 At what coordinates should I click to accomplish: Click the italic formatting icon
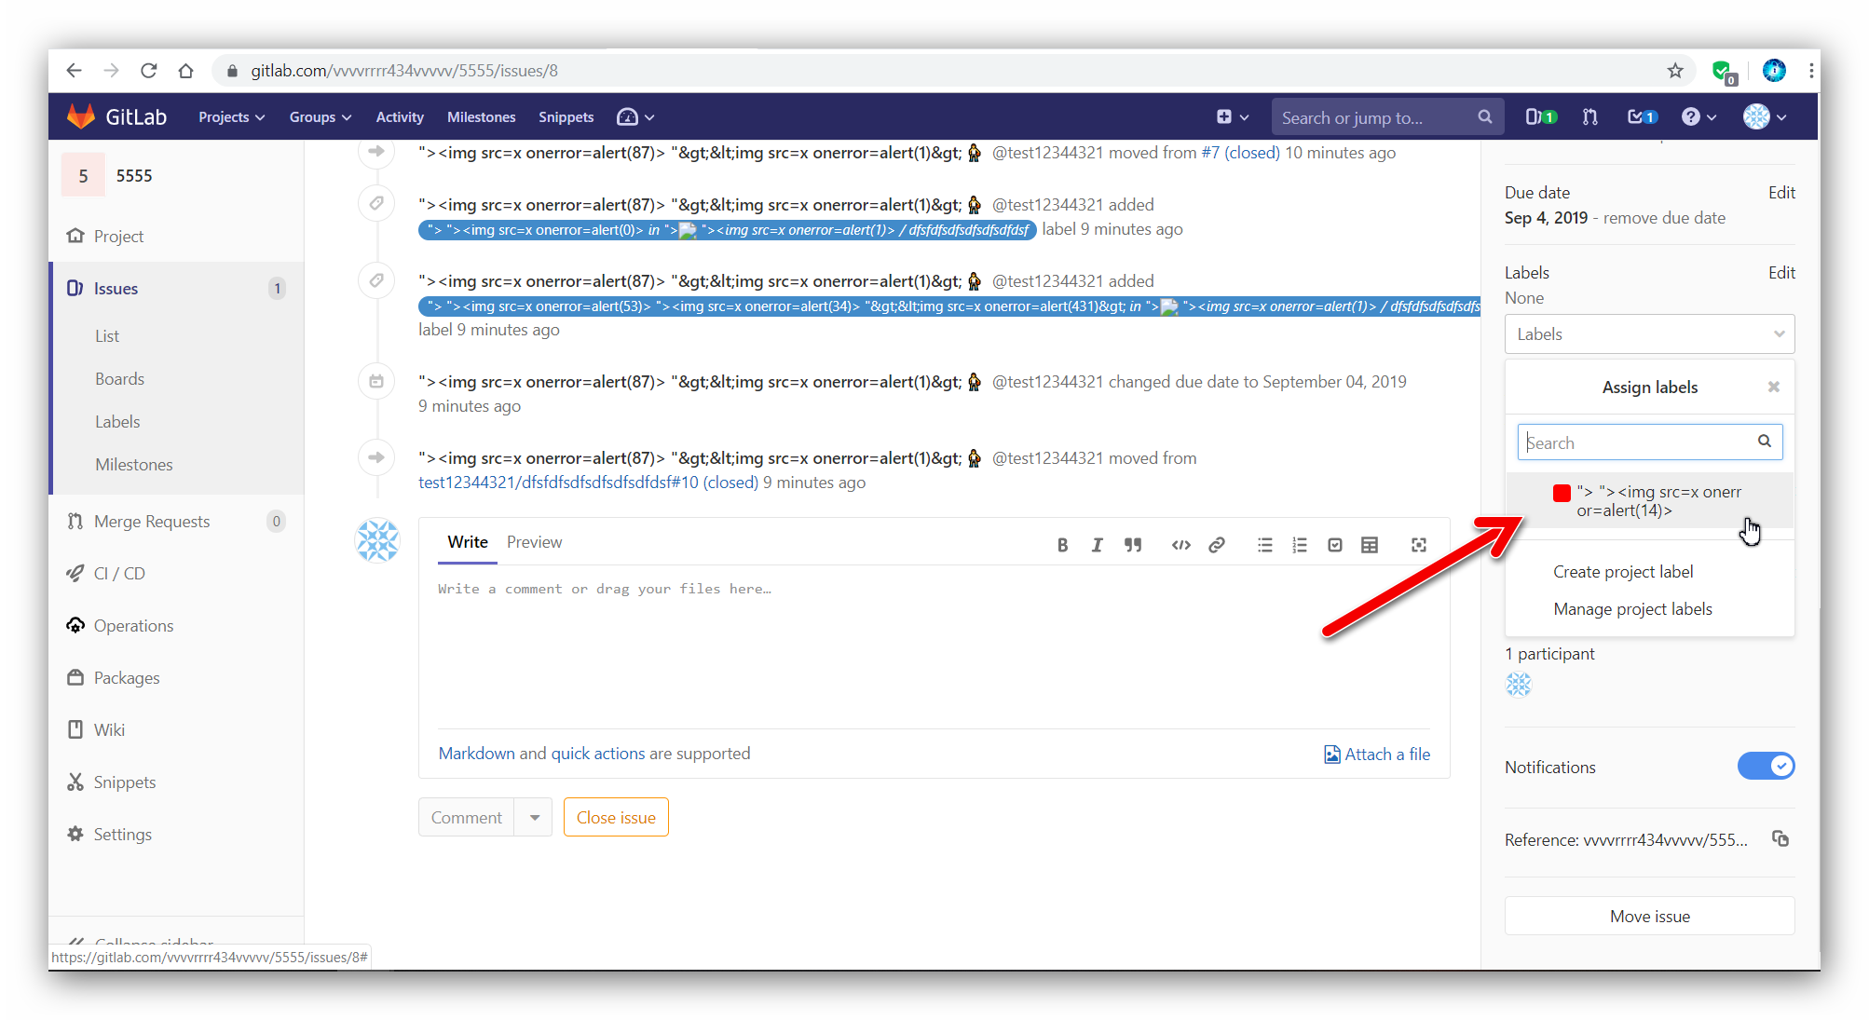pos(1097,545)
